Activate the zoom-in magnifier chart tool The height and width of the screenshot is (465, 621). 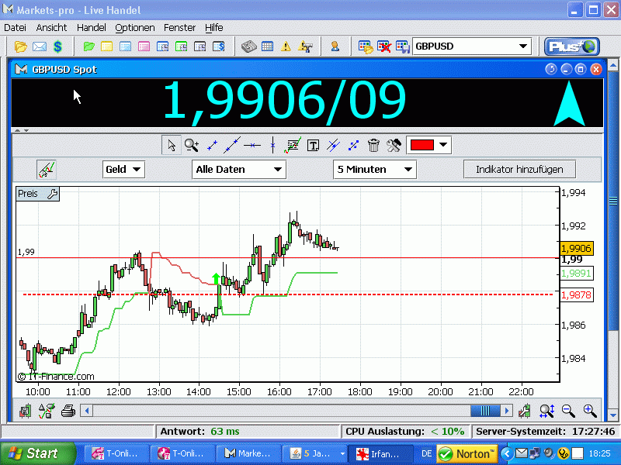pos(192,145)
